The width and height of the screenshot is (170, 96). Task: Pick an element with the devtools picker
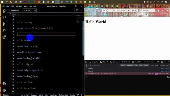[86, 62]
